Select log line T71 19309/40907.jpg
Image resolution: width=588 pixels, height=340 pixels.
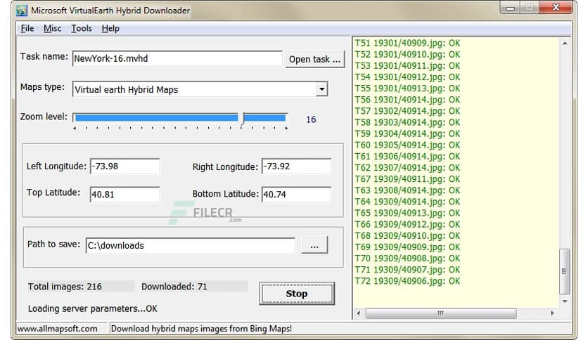pos(407,270)
